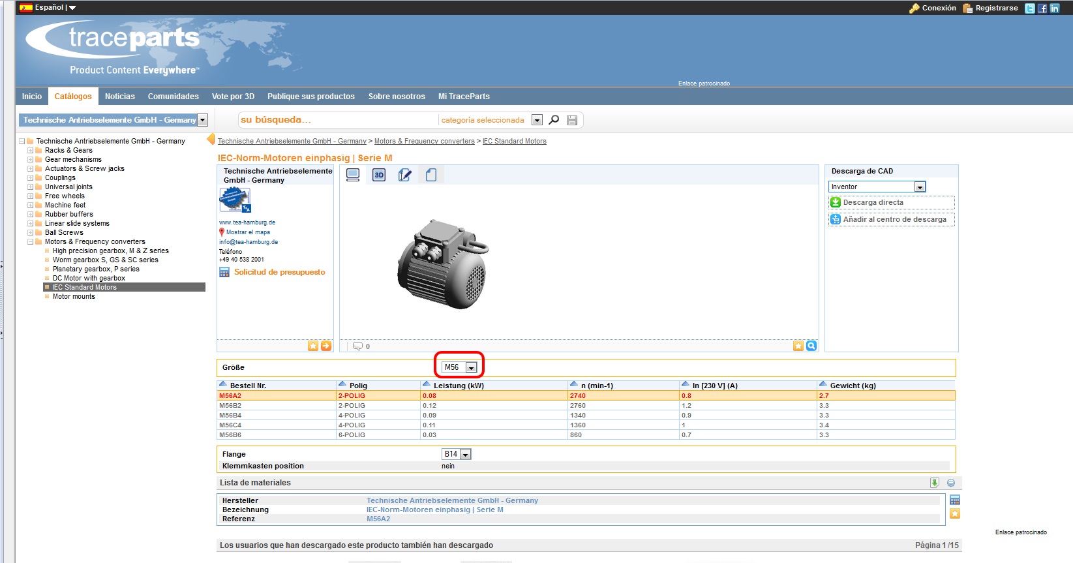Image resolution: width=1073 pixels, height=563 pixels.
Task: Select DC Motor with gearbox item
Action: [89, 279]
